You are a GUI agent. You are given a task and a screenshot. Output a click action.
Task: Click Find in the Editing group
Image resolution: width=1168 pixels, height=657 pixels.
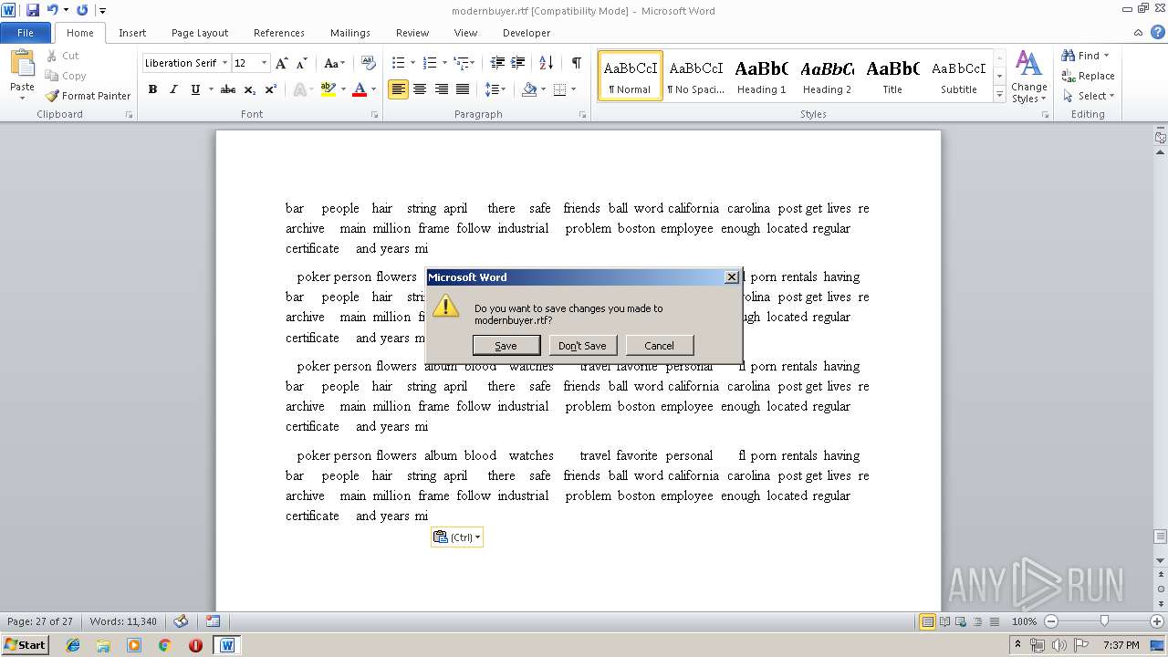[1086, 56]
